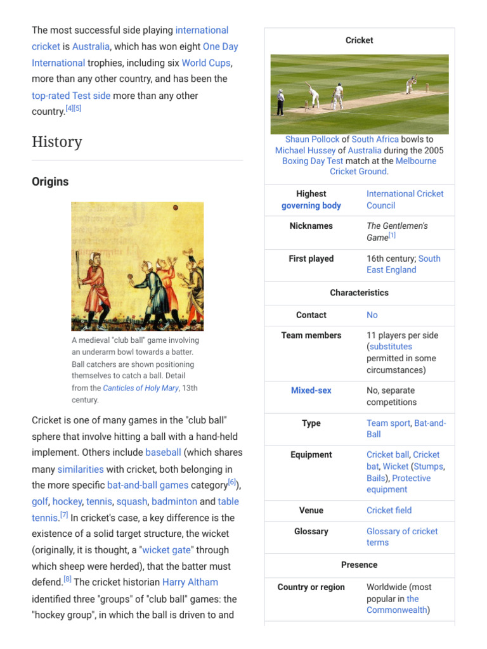The image size is (487, 649).
Task: Open the similarities link
Action: (81, 470)
